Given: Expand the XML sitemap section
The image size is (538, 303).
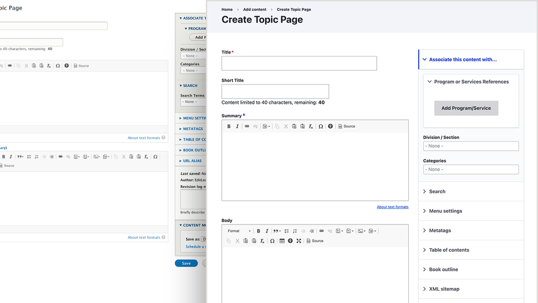Looking at the screenshot, I should pos(444,289).
